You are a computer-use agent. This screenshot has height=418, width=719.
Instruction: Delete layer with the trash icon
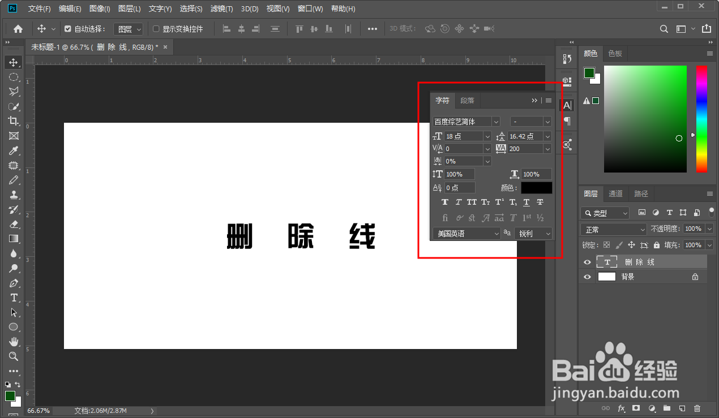[697, 408]
